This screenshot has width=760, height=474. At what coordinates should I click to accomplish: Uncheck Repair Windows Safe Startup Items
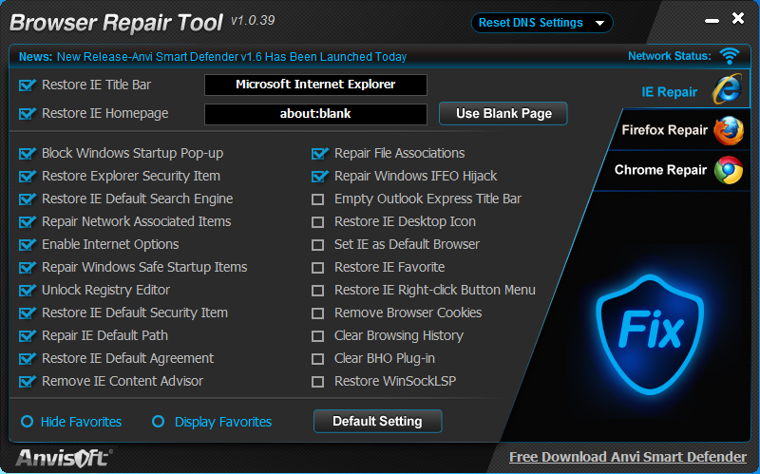(x=28, y=268)
